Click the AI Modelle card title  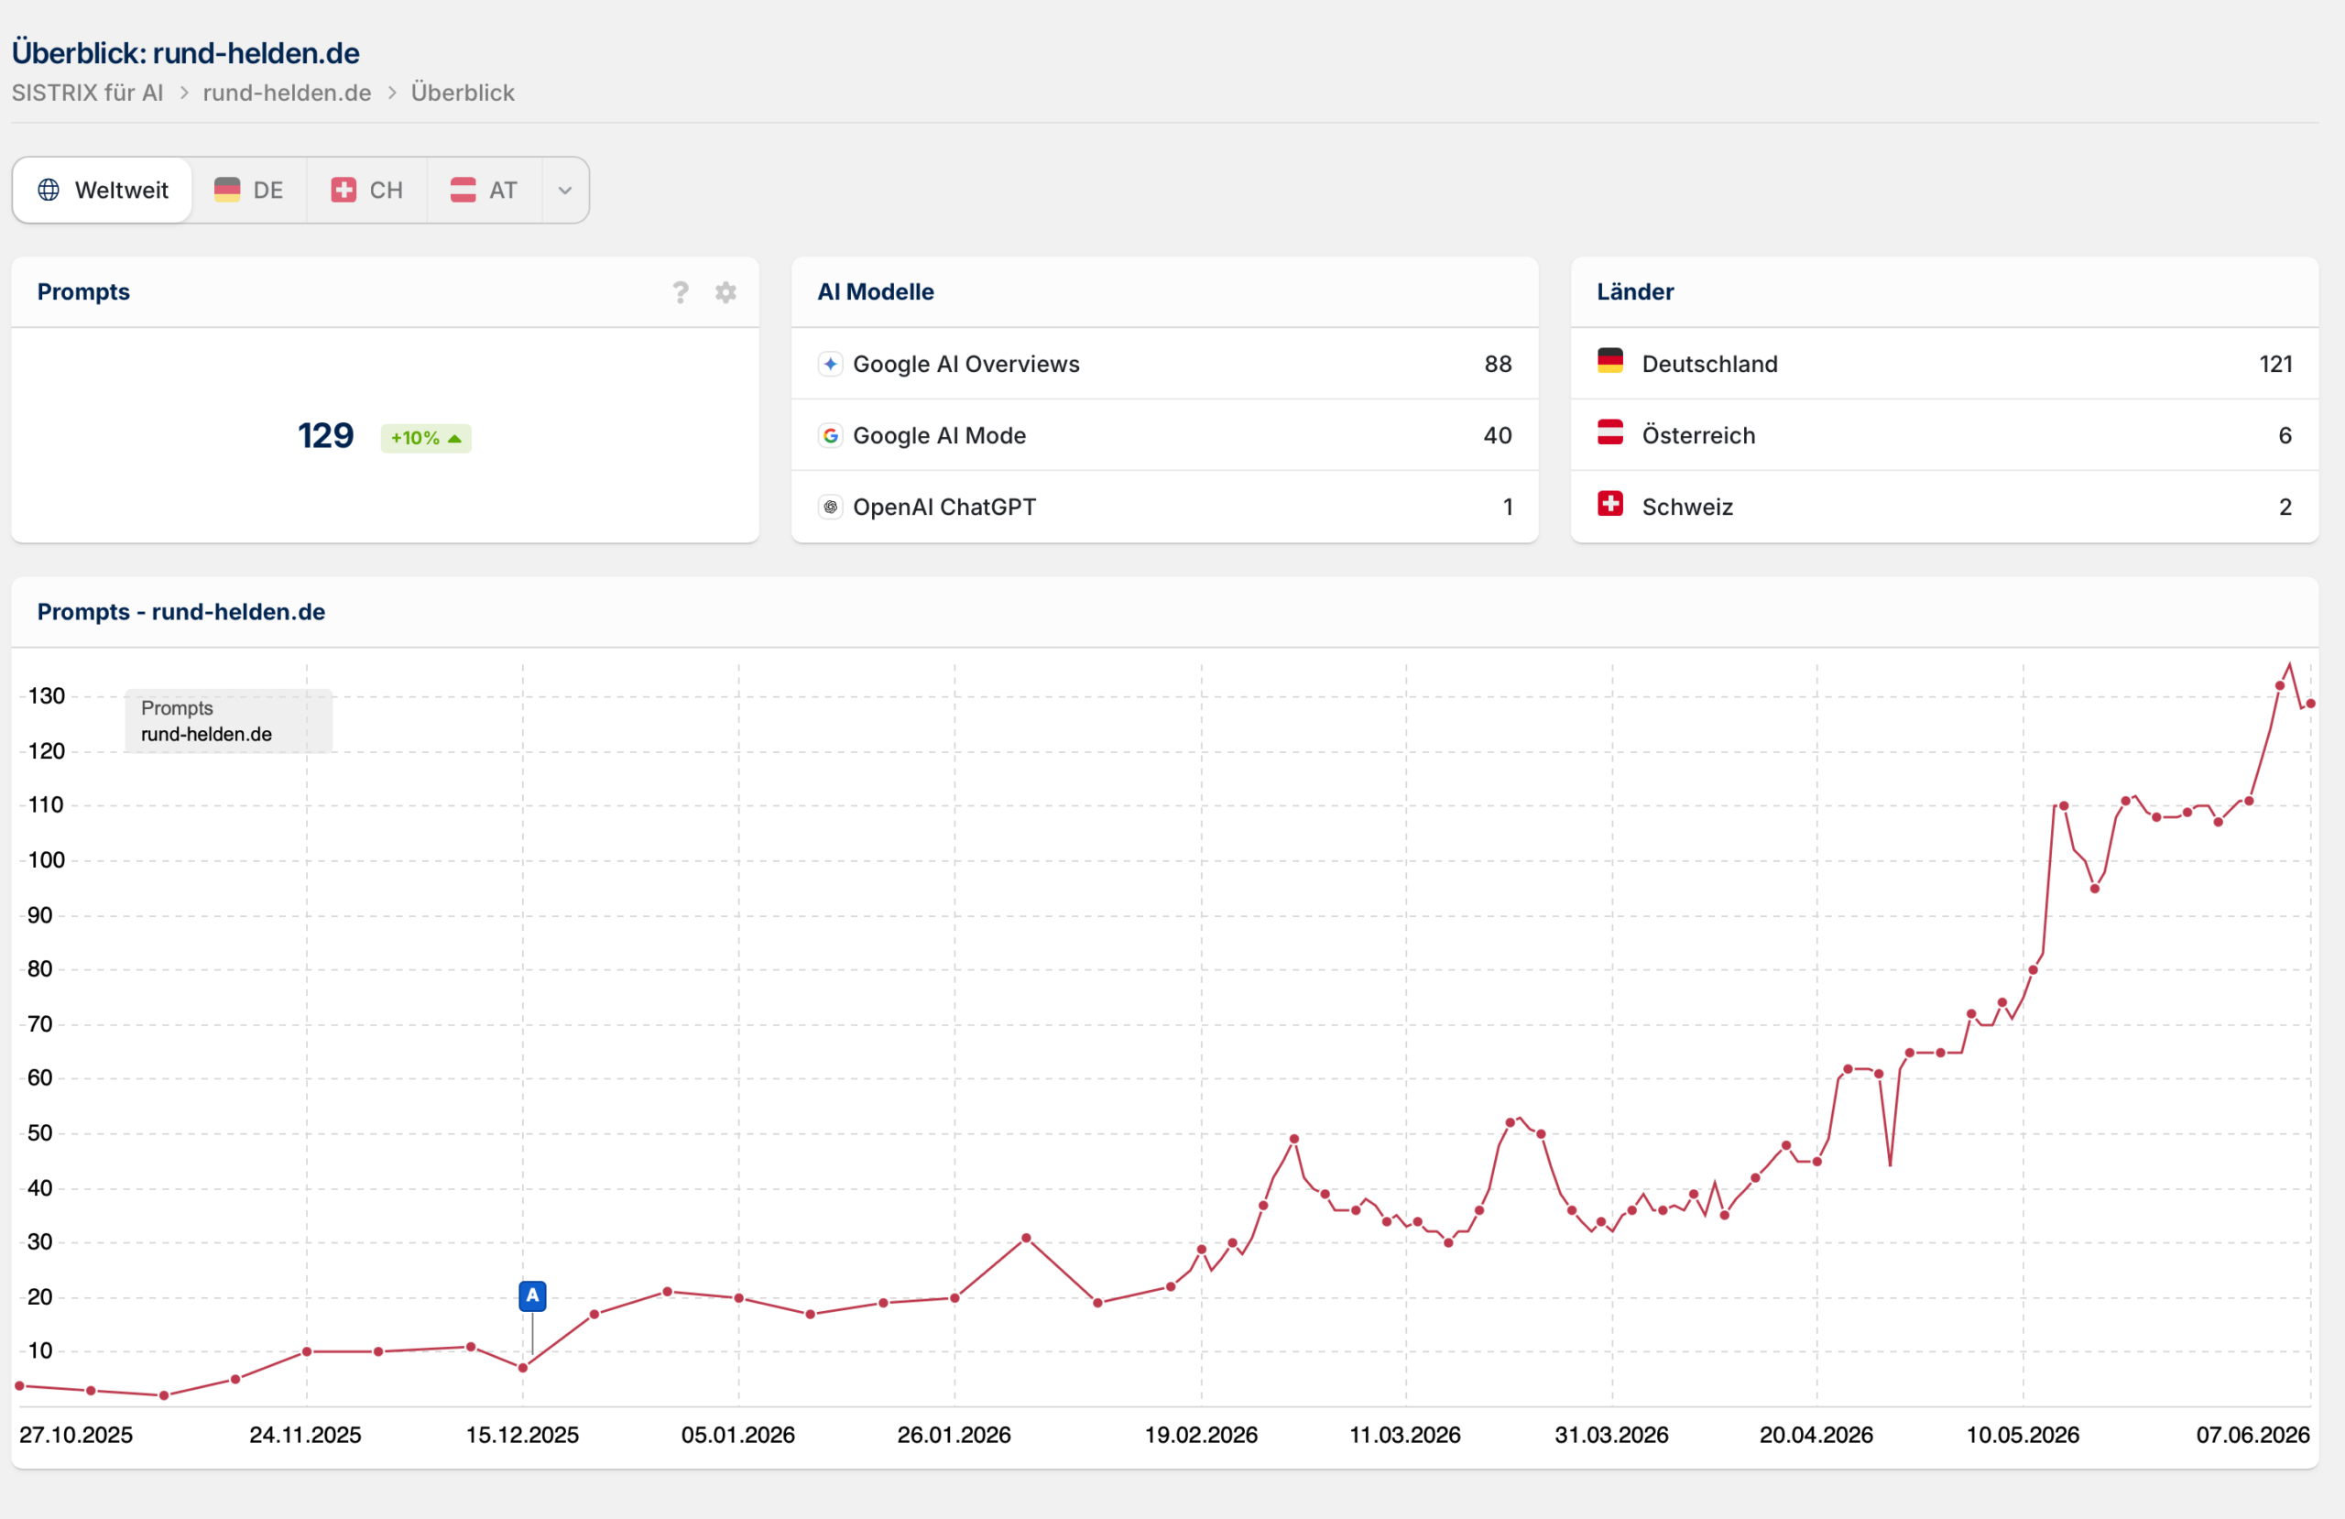pyautogui.click(x=875, y=291)
